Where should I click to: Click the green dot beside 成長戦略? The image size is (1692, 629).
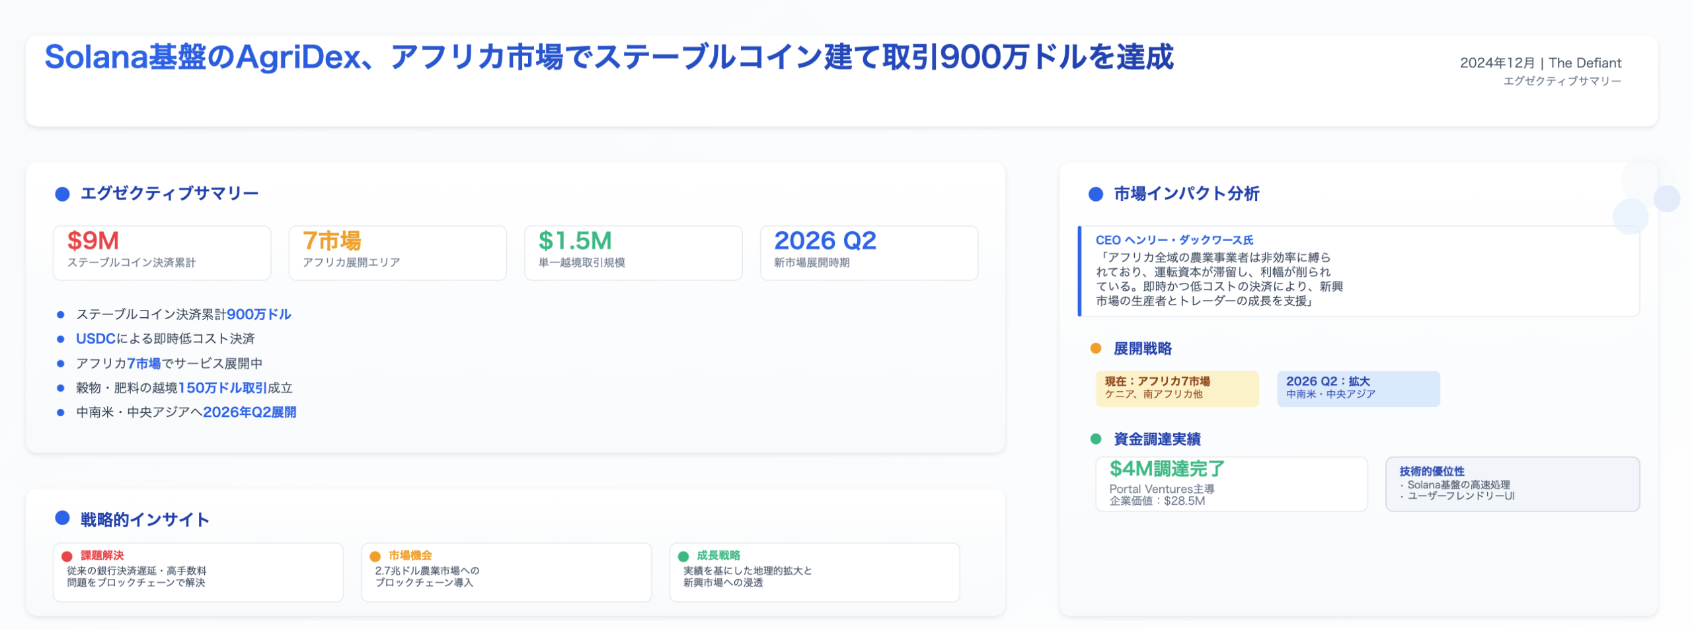[x=683, y=556]
